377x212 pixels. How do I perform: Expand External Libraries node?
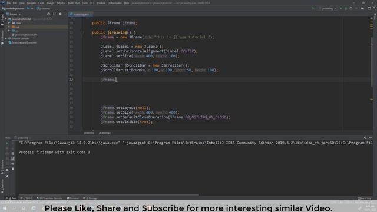click(x=6, y=38)
